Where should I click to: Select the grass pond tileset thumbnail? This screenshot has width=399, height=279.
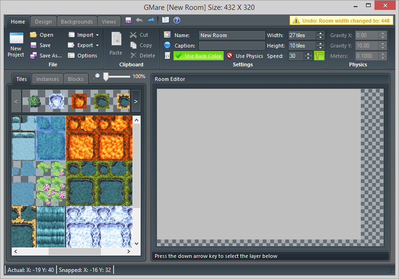(102, 101)
